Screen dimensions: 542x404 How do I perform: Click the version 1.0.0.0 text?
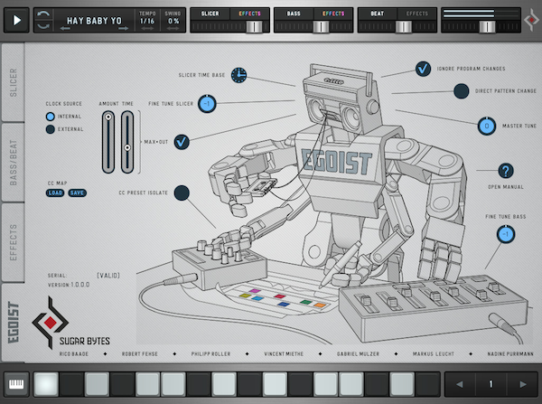pos(69,285)
